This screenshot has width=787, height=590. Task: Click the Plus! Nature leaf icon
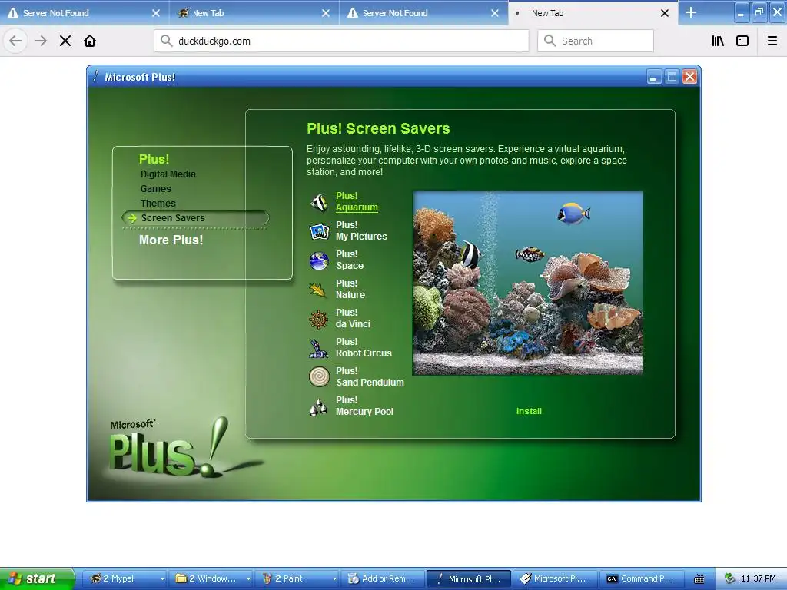click(318, 290)
